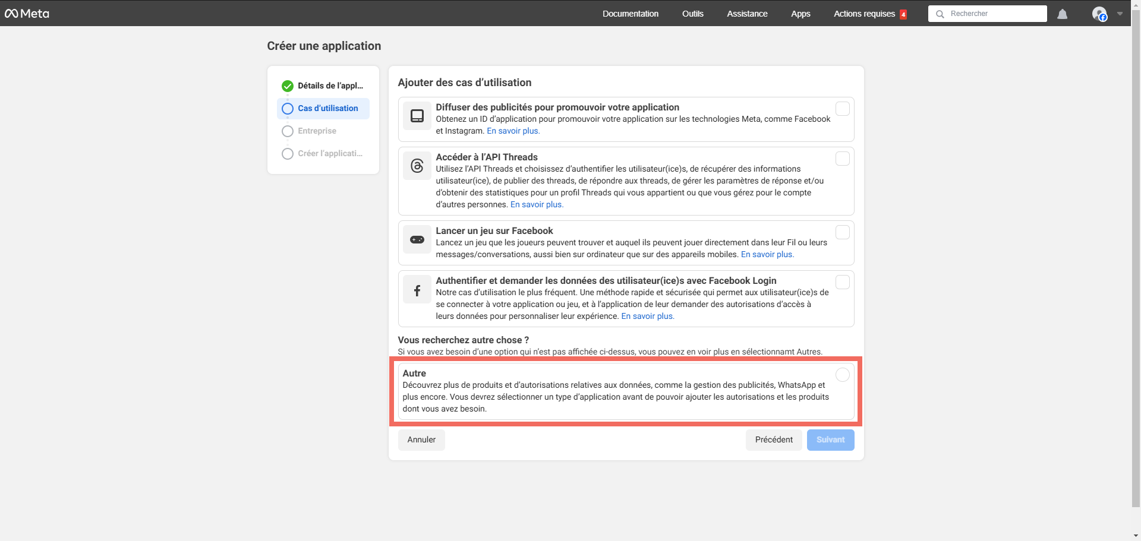1141x541 pixels.
Task: Click the tablet icon for Diffuser des publicités
Action: point(417,116)
